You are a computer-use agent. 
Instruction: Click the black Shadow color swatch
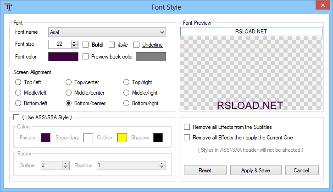pyautogui.click(x=158, y=138)
